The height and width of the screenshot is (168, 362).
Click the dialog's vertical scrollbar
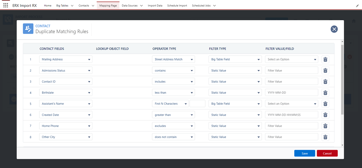click(x=342, y=80)
